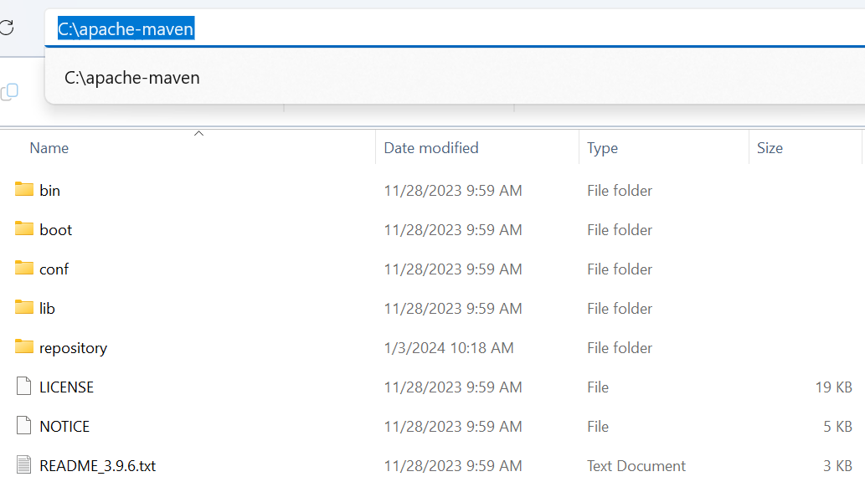The image size is (865, 487).
Task: Select the C:\apache-maven autocomplete suggestion
Action: point(455,78)
